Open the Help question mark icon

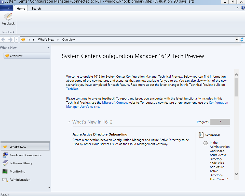tap(243, 8)
